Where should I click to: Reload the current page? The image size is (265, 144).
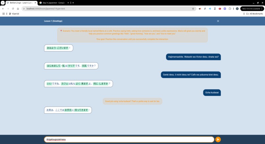13,9
